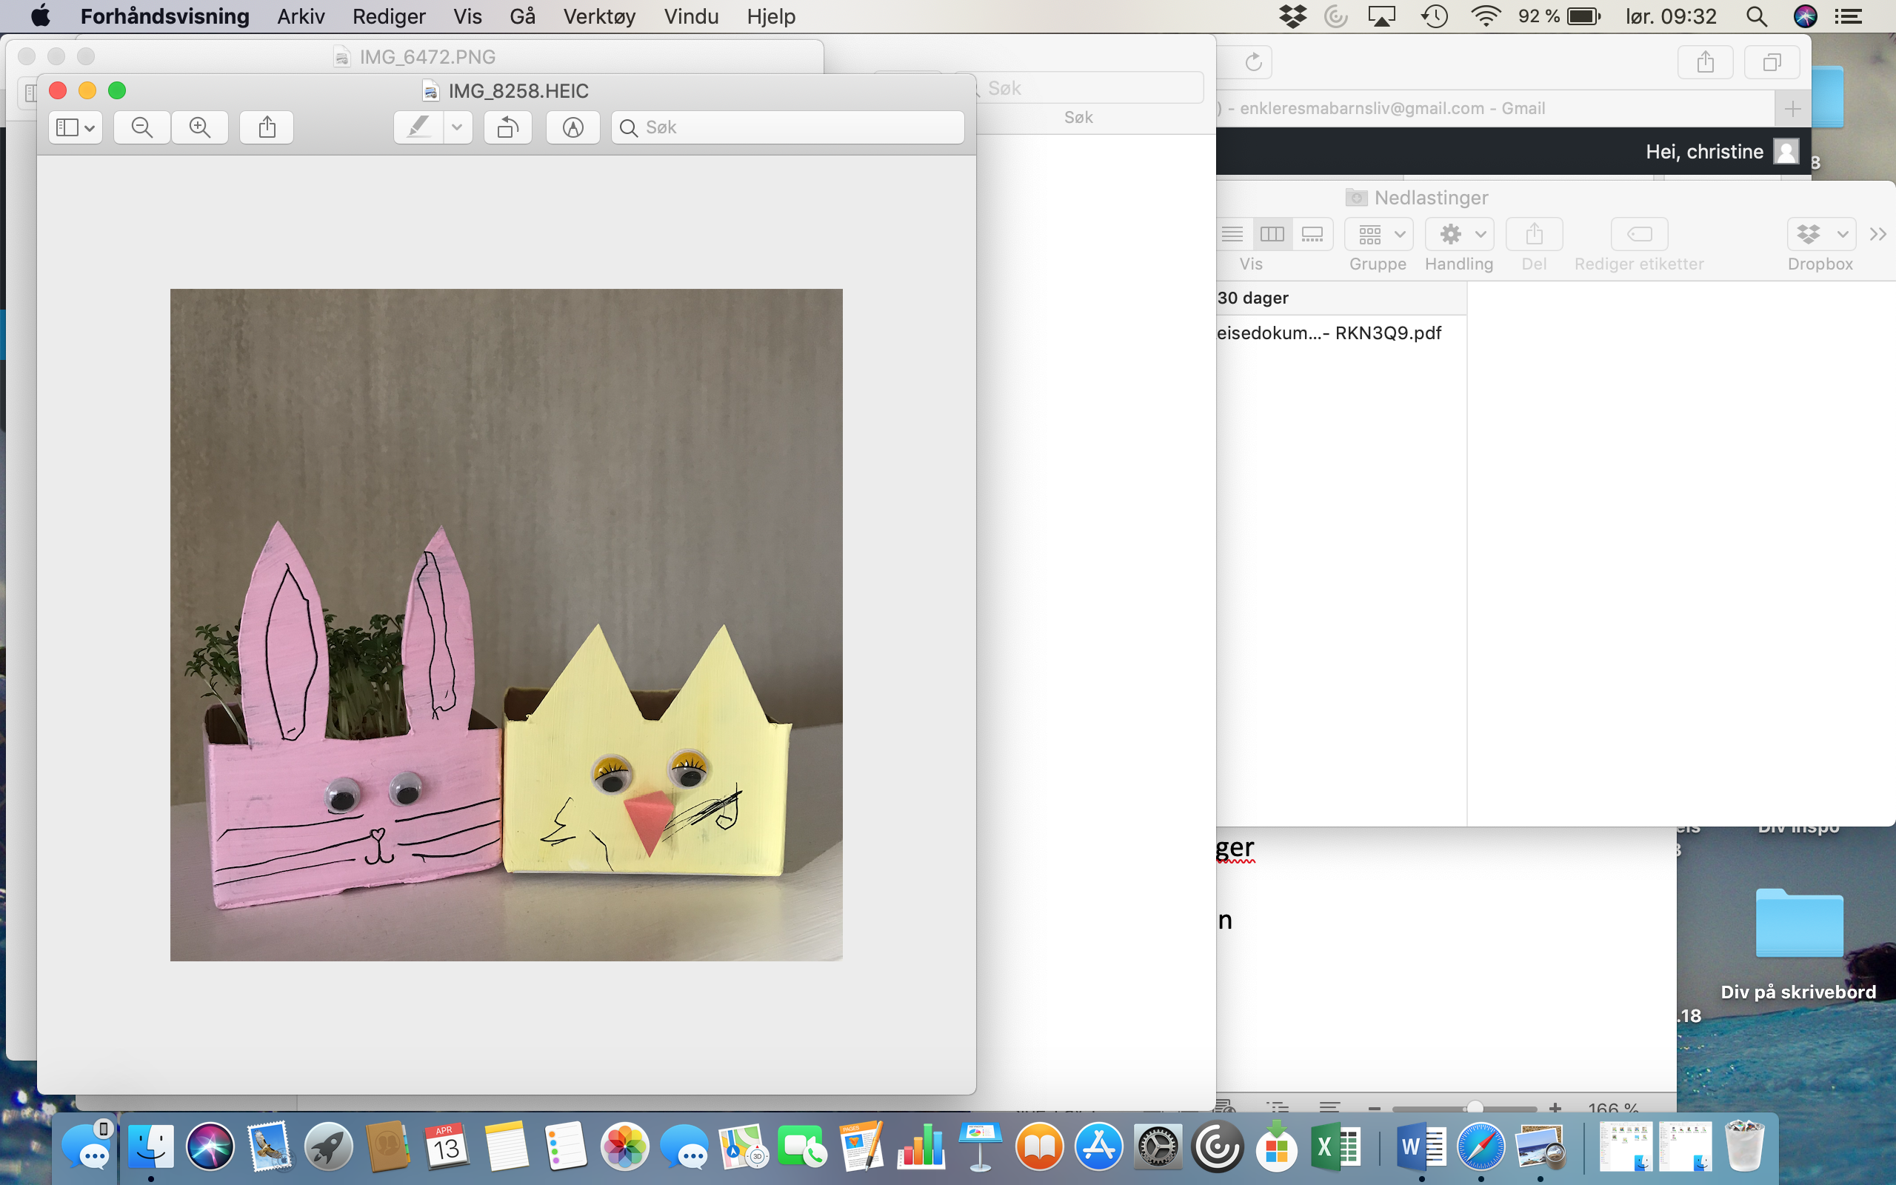Switch Finder to column view
The image size is (1896, 1185).
(1272, 233)
